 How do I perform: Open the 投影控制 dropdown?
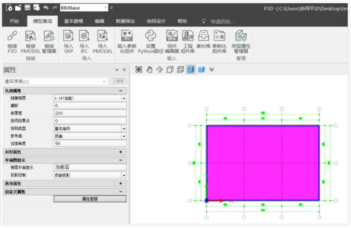[x=124, y=175]
